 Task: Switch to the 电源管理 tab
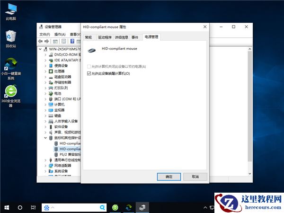[151, 37]
